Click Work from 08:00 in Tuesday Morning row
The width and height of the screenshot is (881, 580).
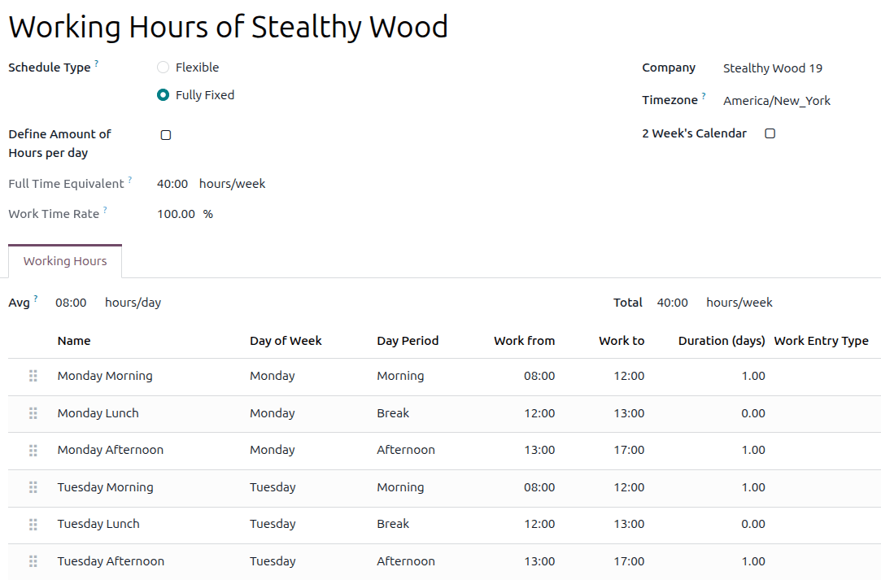pos(539,488)
